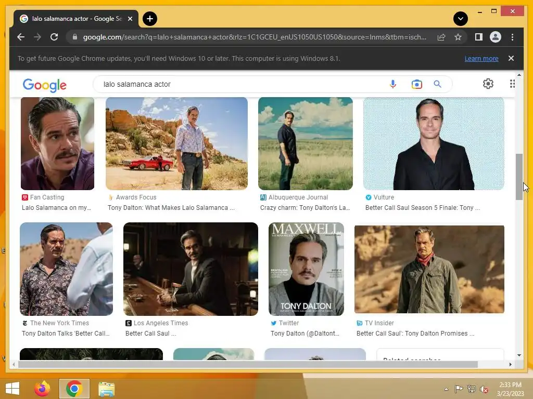533x399 pixels.
Task: Click the Fan Casting source label
Action: pyautogui.click(x=47, y=197)
